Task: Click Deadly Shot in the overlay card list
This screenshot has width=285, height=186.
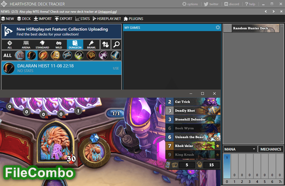Action: point(193,111)
